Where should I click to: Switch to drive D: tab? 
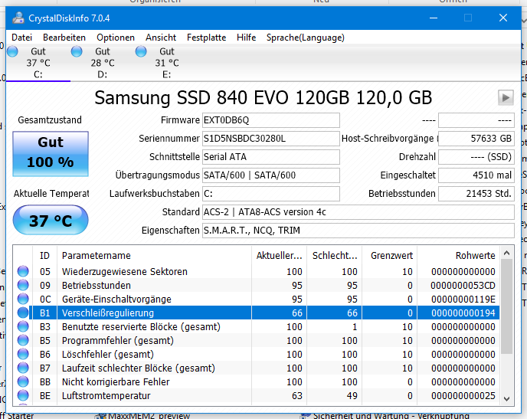[102, 63]
